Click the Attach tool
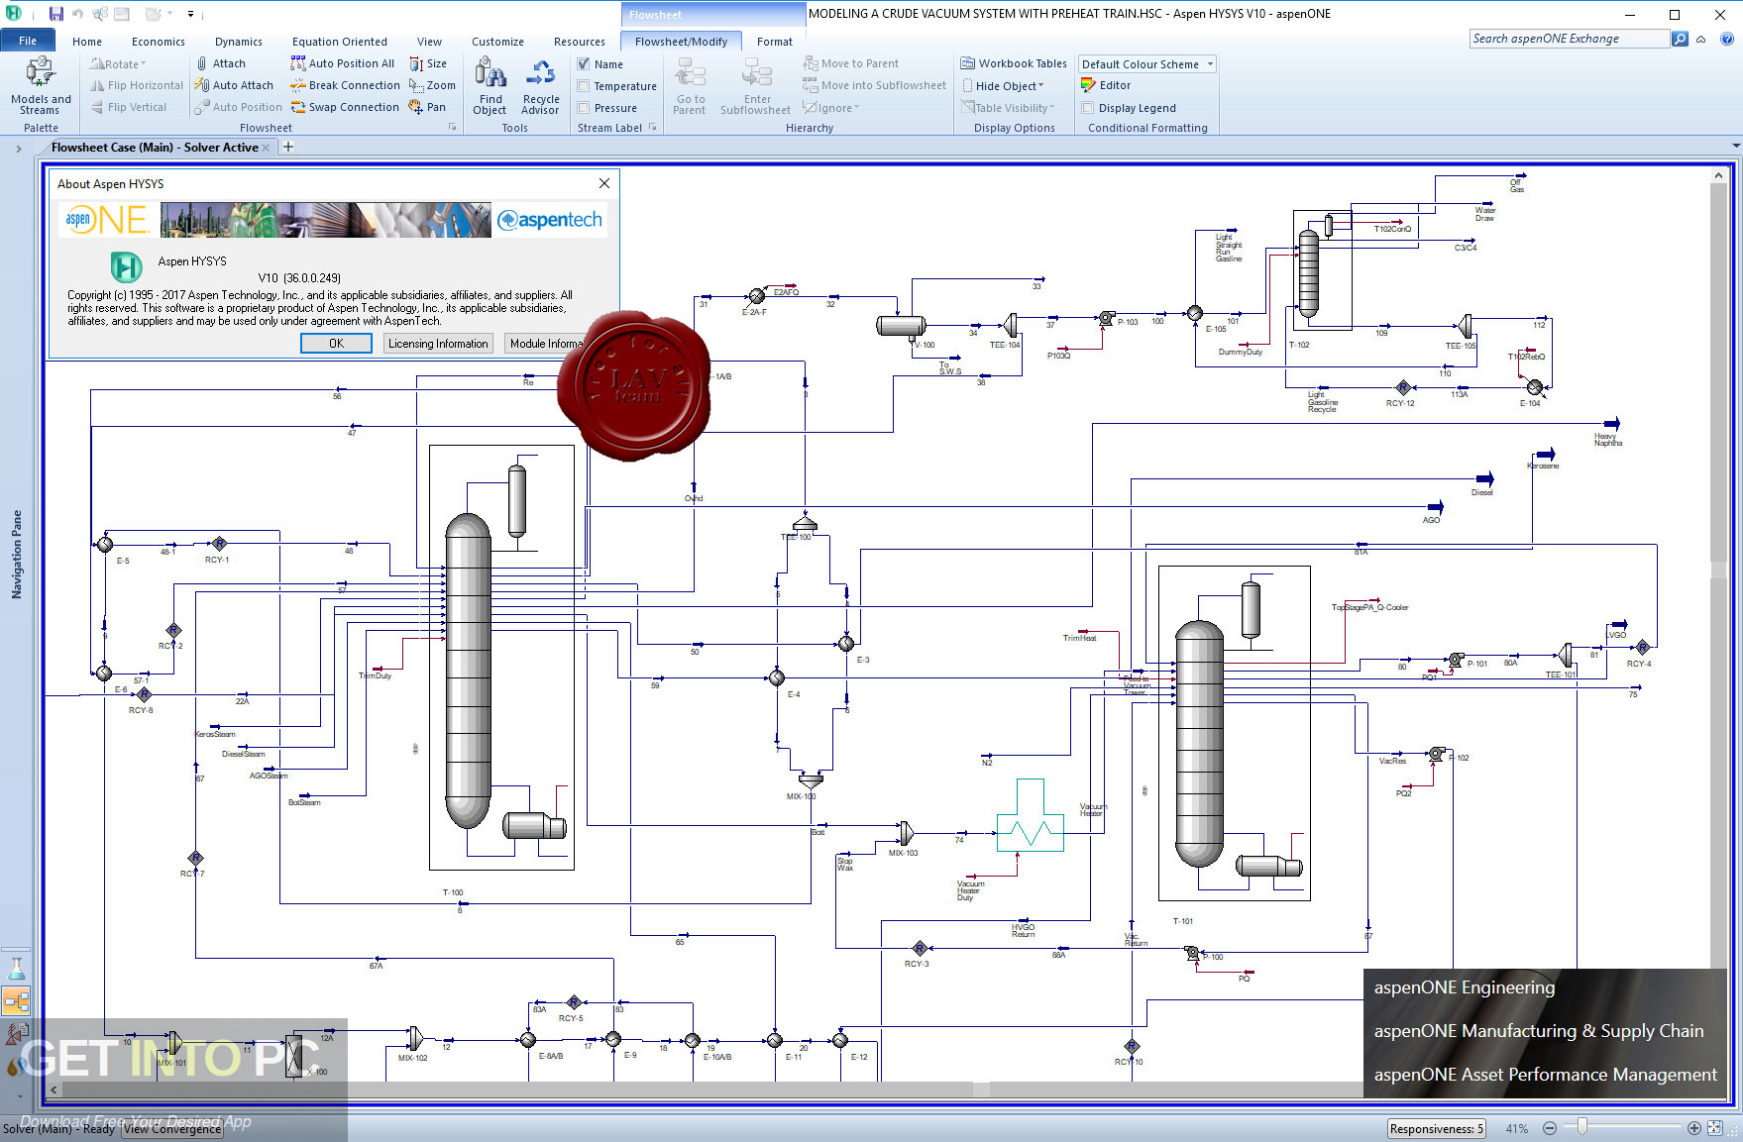 tap(221, 63)
